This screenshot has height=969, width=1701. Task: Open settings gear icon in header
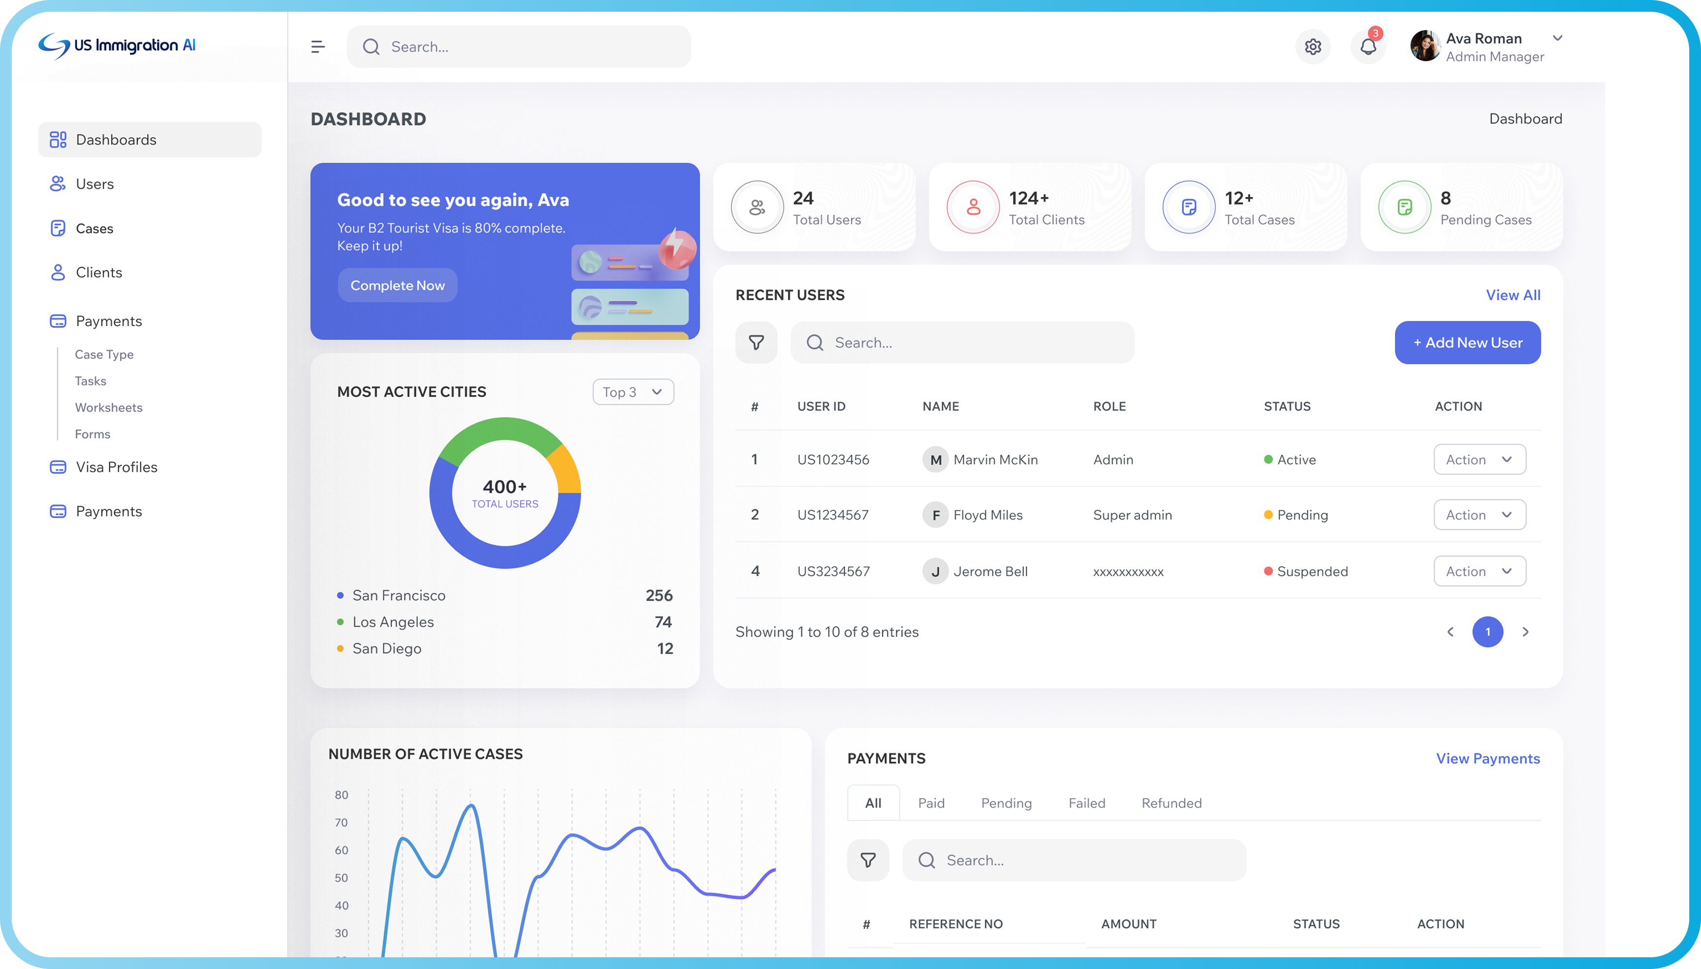point(1312,46)
